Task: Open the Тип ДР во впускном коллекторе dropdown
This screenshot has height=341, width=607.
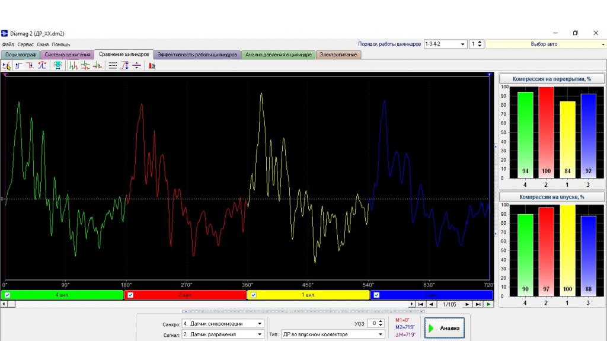Action: click(380, 334)
